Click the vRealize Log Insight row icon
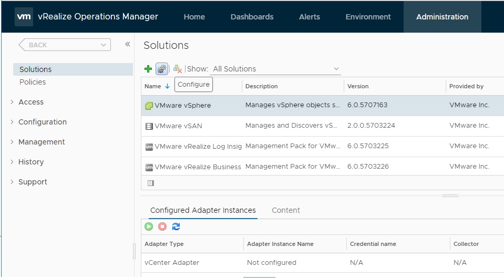This screenshot has width=504, height=278. [149, 147]
